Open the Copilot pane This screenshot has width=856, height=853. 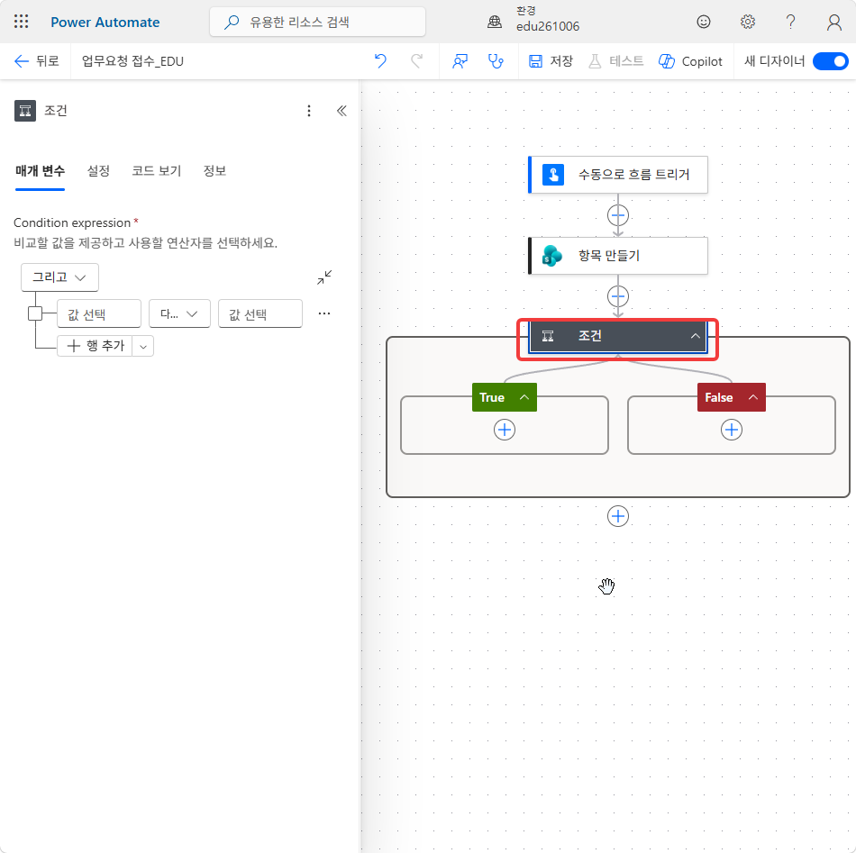pos(690,61)
